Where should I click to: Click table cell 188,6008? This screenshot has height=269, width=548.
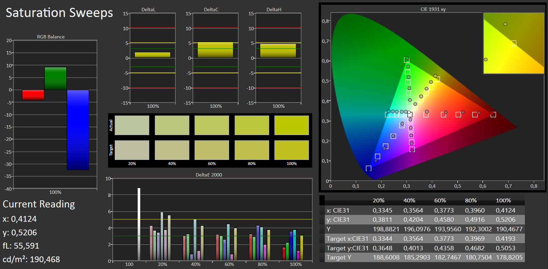(x=386, y=257)
